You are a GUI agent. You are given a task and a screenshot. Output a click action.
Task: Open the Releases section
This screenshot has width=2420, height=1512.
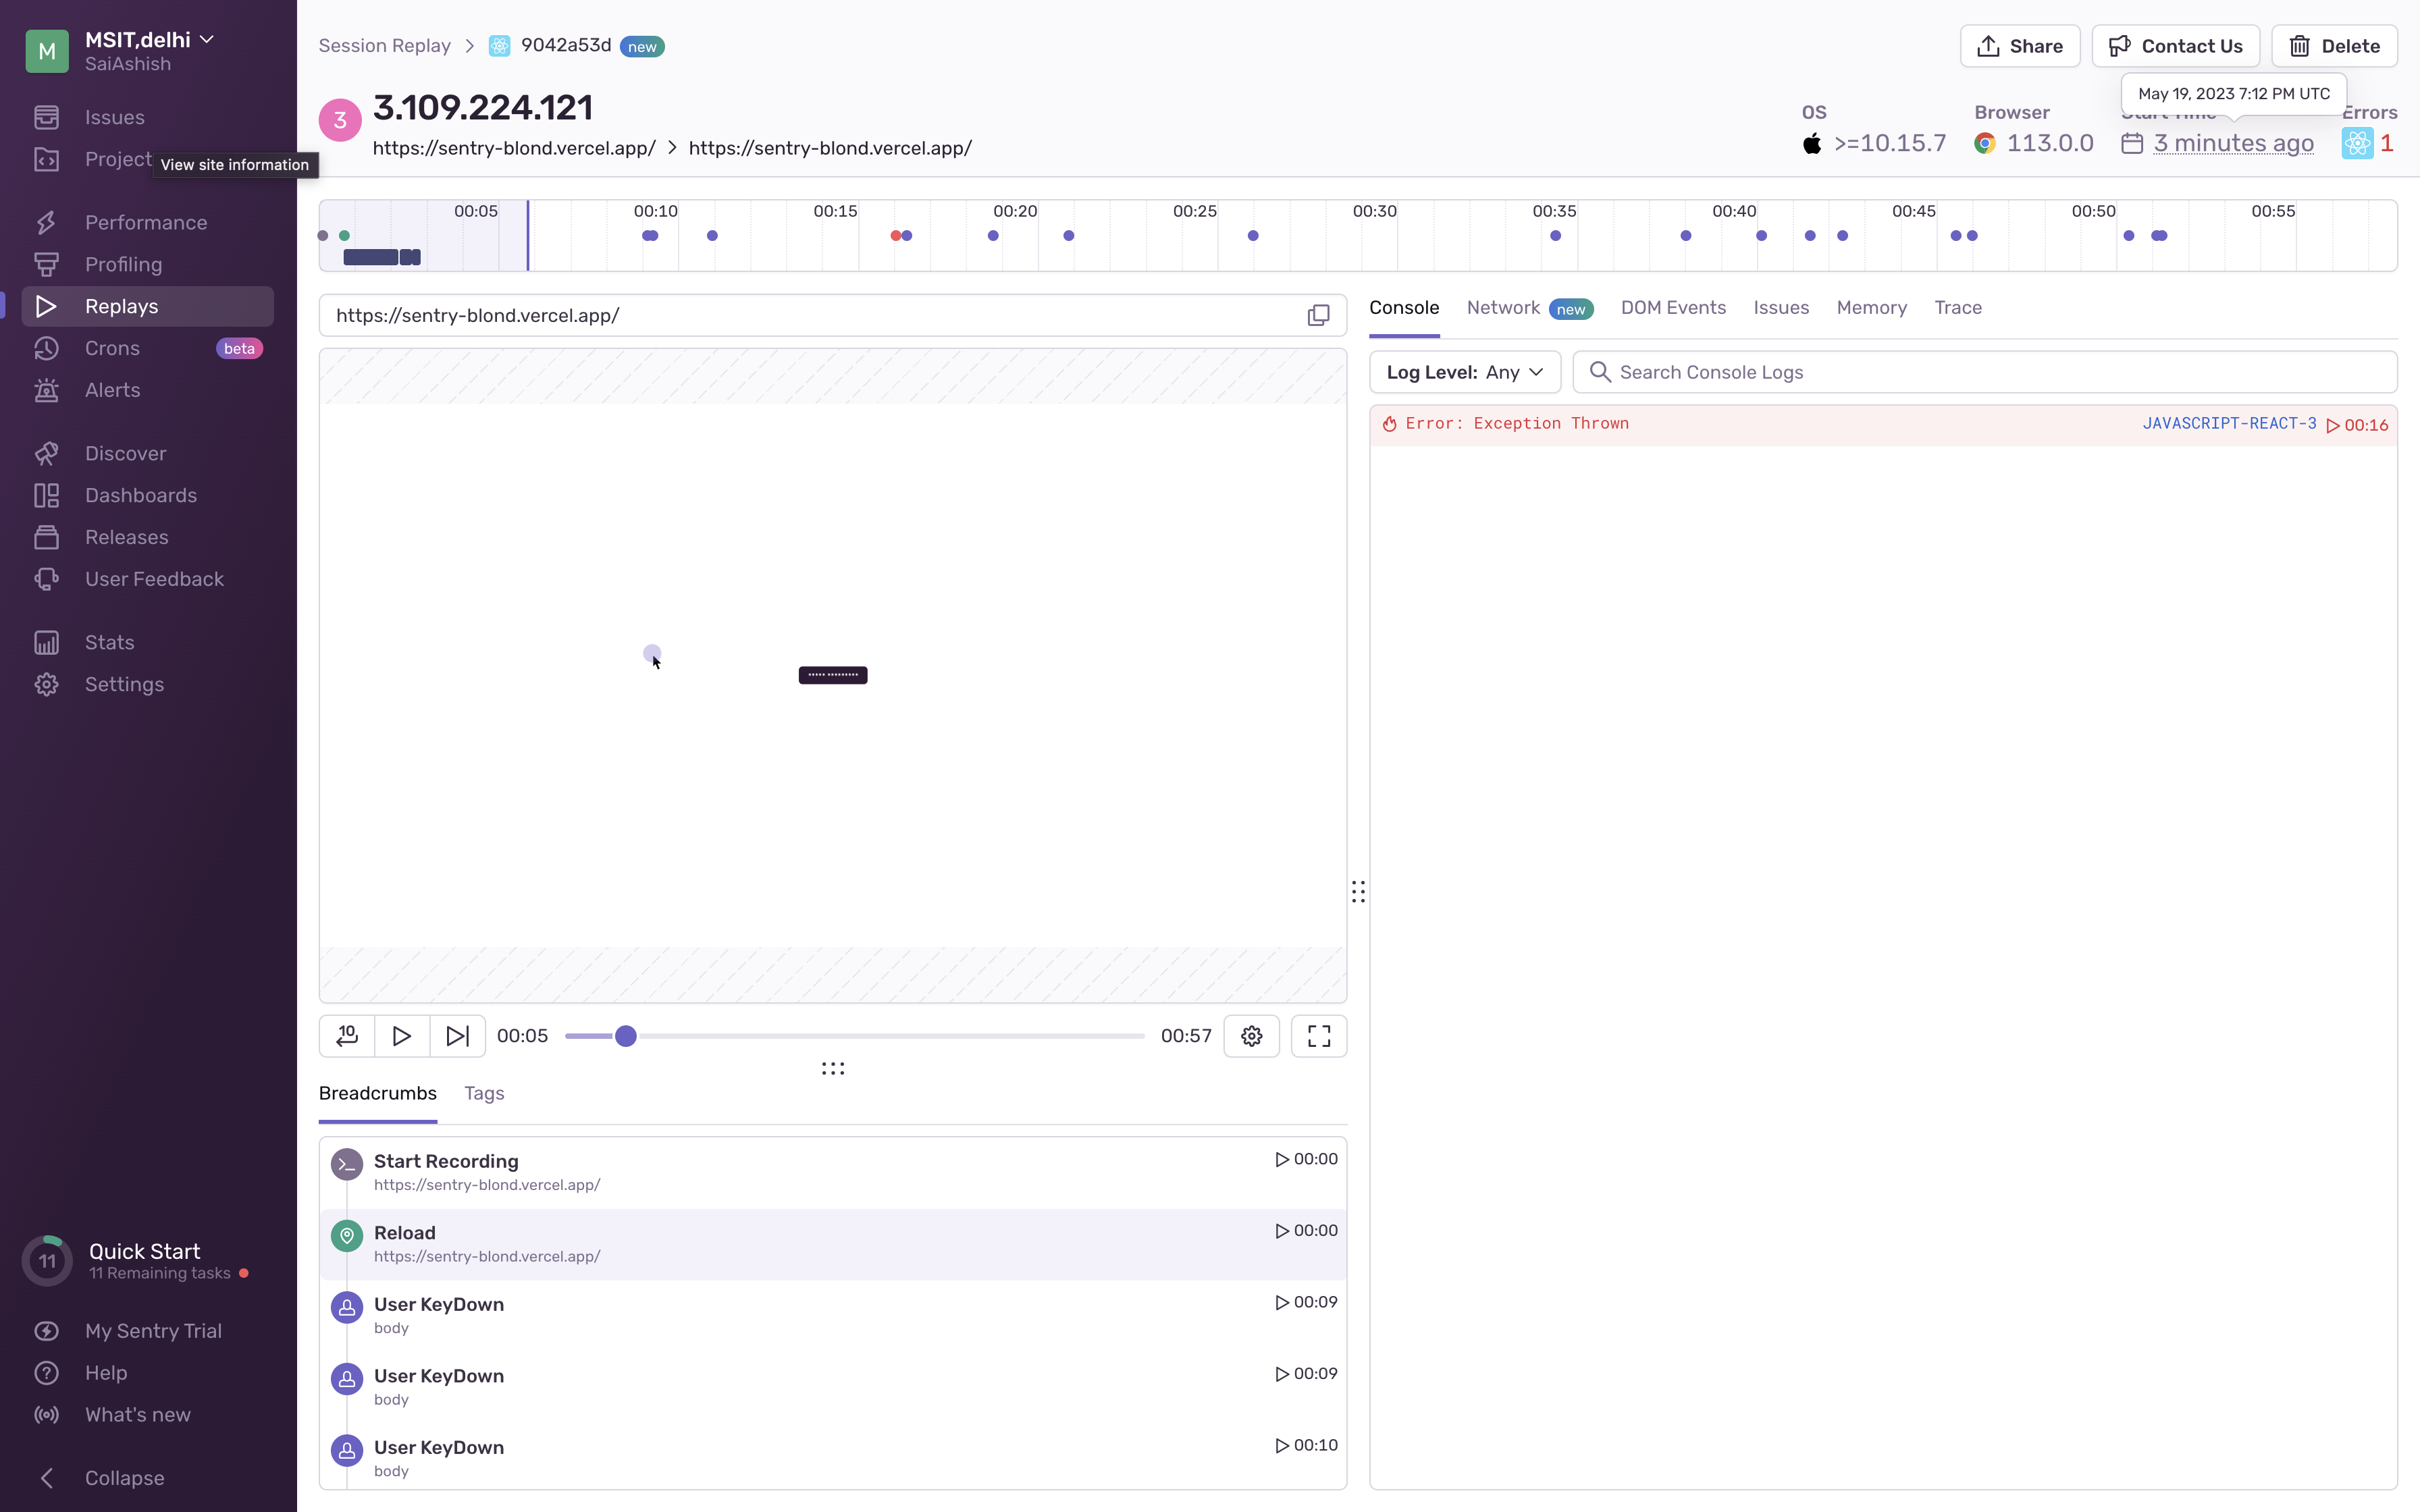click(126, 537)
